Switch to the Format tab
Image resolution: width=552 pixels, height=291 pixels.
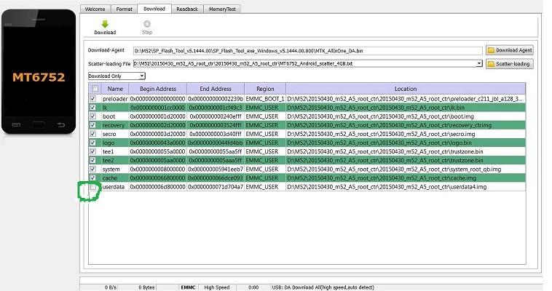[124, 9]
